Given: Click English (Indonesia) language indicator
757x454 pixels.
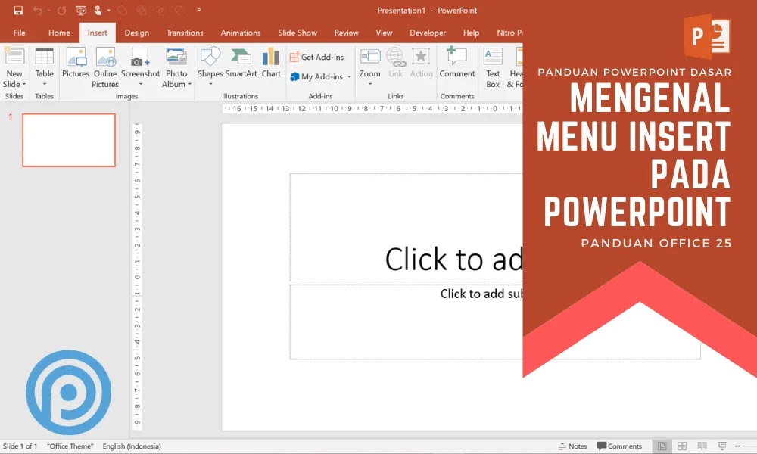Looking at the screenshot, I should [x=132, y=446].
